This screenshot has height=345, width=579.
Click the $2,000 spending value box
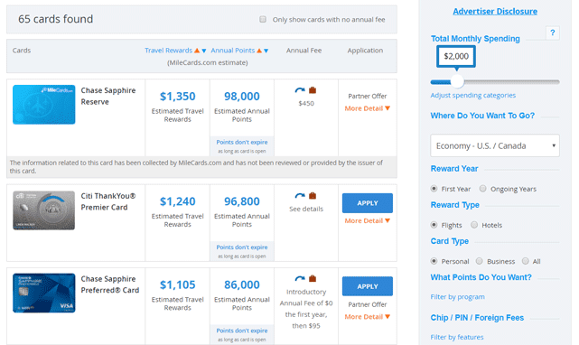click(x=456, y=56)
